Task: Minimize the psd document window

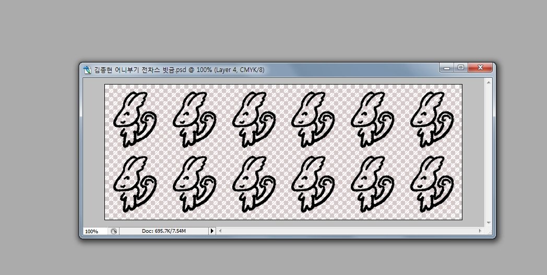Action: pyautogui.click(x=447, y=68)
